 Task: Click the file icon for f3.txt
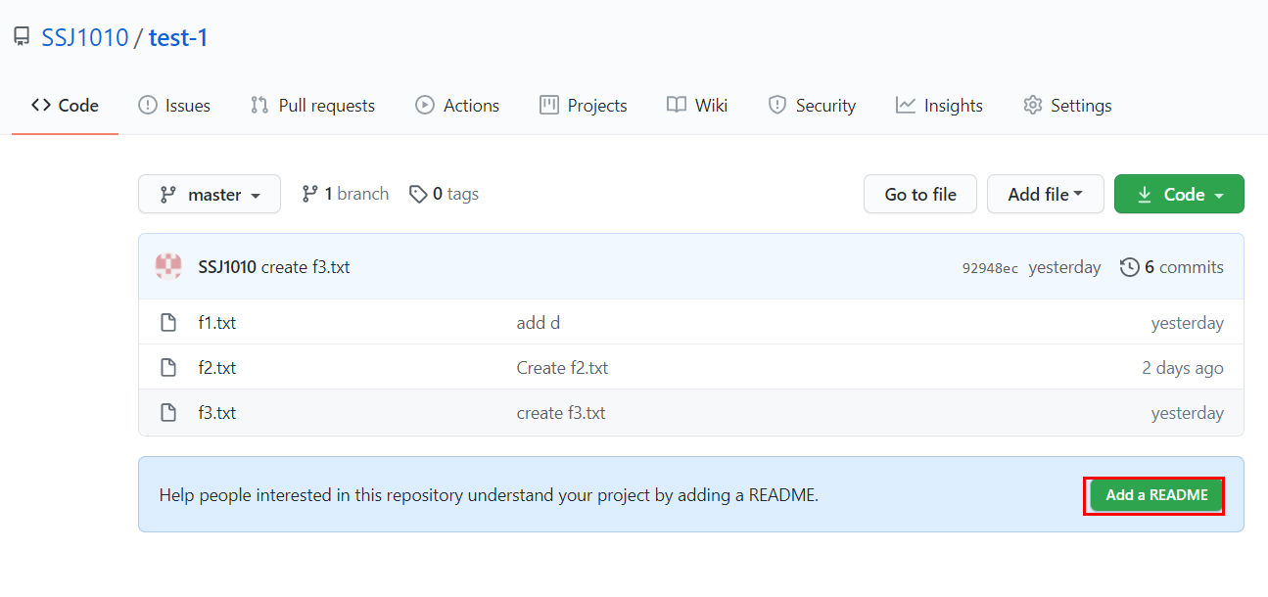coord(168,412)
